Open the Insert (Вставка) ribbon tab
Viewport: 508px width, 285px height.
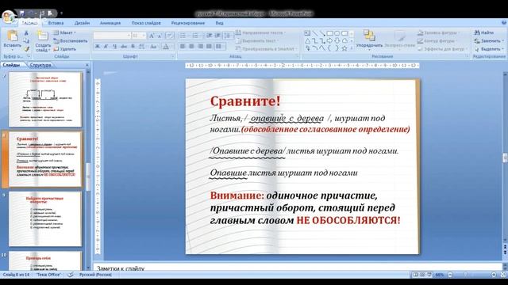[x=56, y=23]
